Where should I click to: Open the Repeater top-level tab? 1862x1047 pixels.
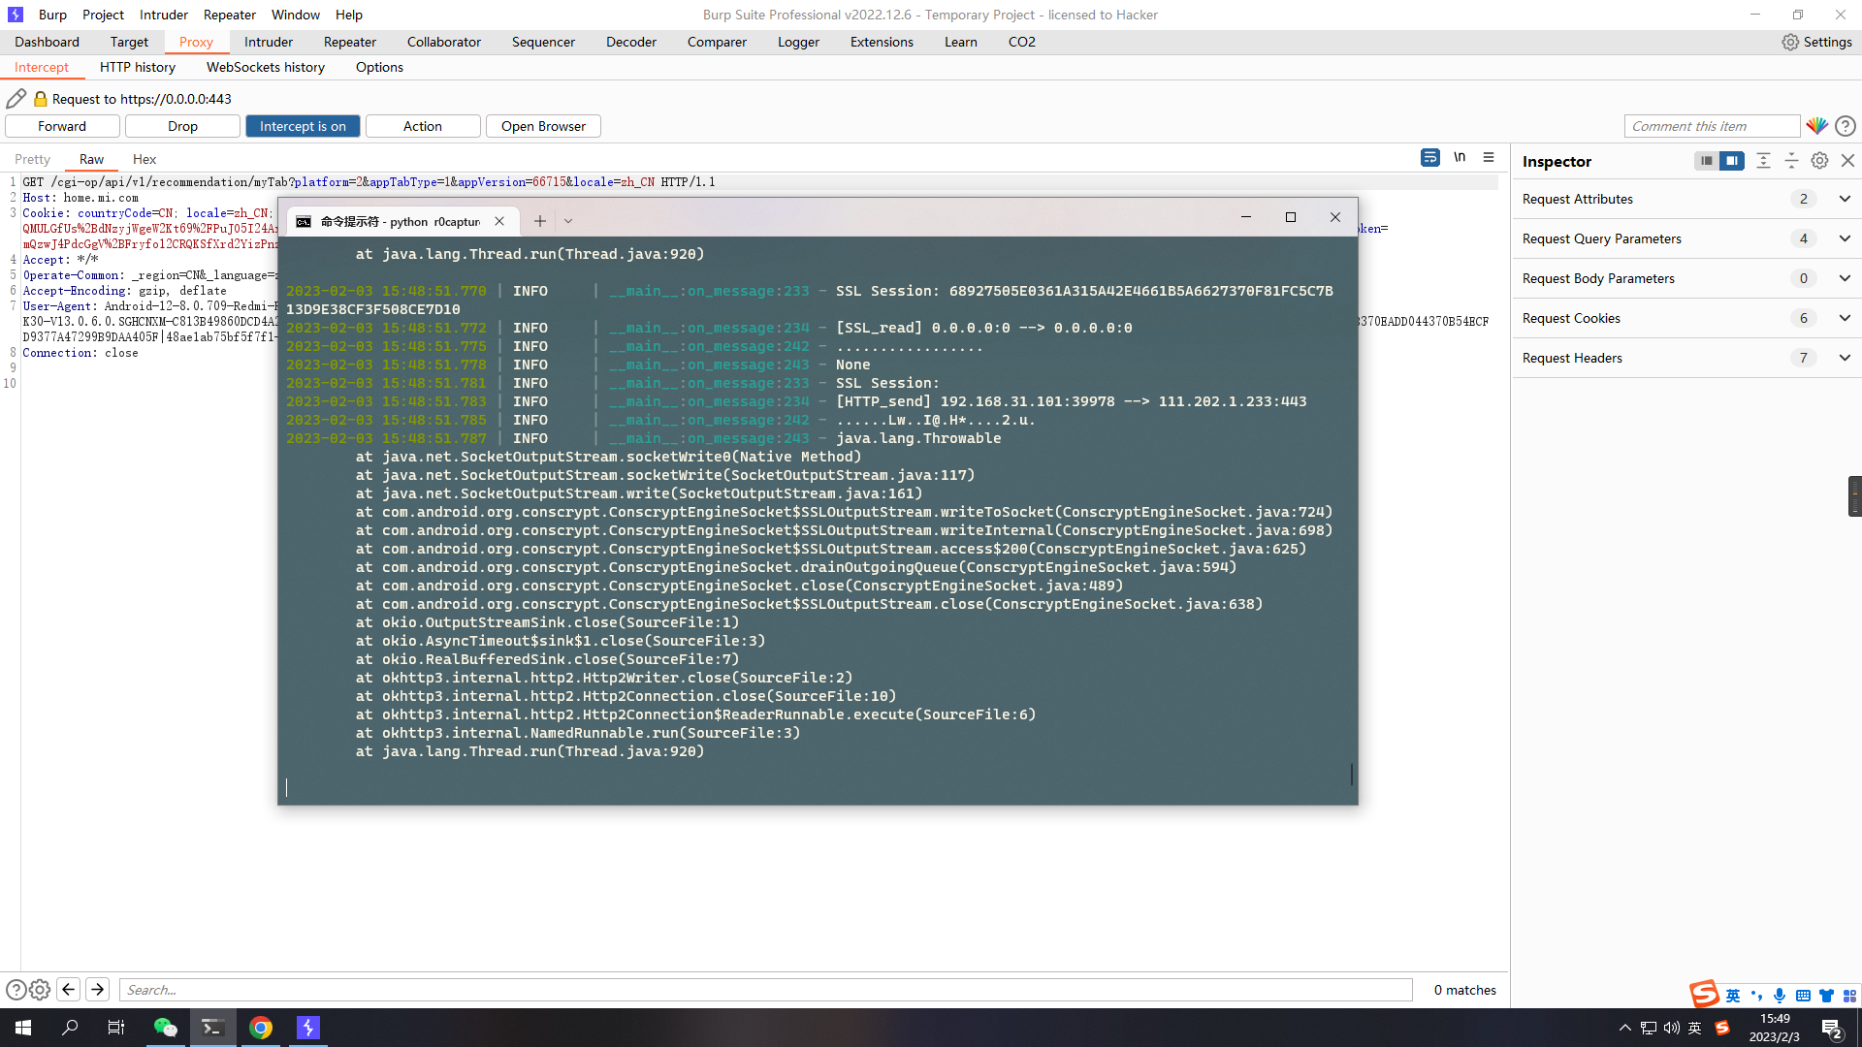[350, 42]
